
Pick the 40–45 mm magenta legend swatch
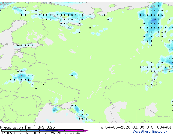click(x=74, y=130)
